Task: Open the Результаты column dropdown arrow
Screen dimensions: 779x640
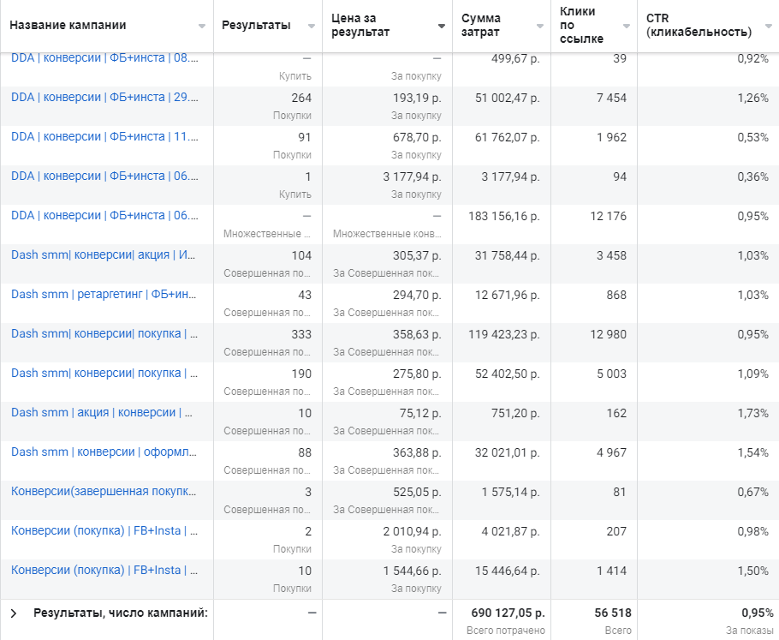Action: pyautogui.click(x=310, y=26)
